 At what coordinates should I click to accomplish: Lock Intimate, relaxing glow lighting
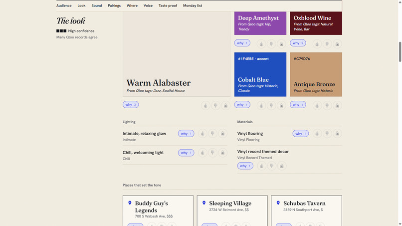click(223, 133)
